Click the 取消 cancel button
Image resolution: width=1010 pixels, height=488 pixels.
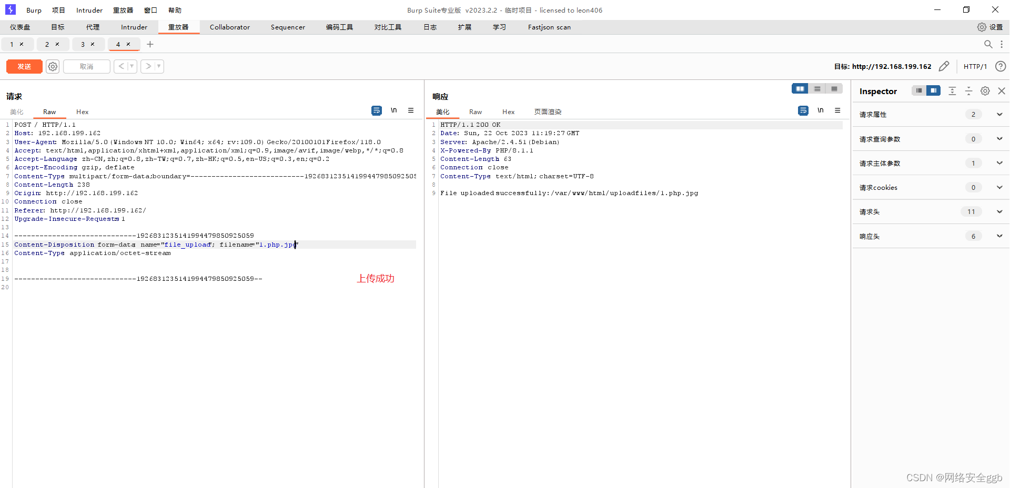(x=86, y=66)
